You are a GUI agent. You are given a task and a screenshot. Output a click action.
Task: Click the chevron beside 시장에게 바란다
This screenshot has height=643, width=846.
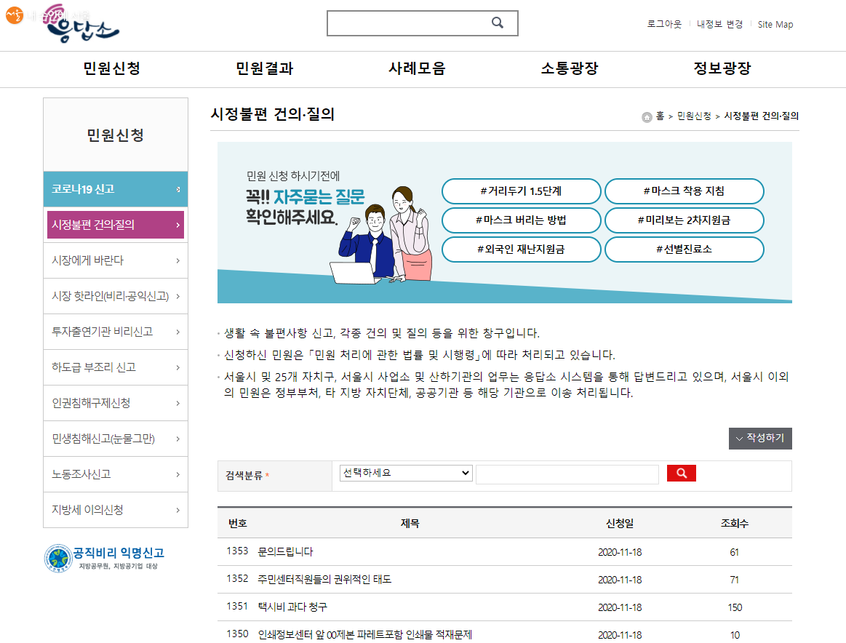coord(178,260)
